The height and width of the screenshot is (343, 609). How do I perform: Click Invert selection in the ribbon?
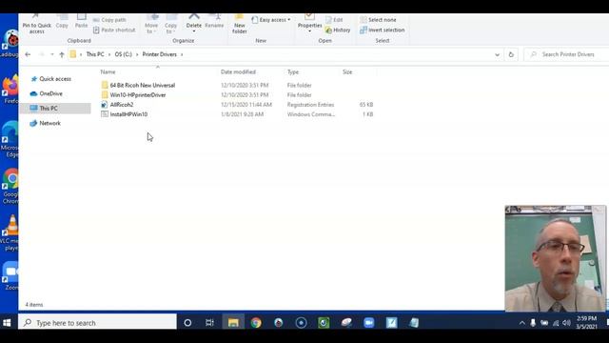[x=383, y=30]
